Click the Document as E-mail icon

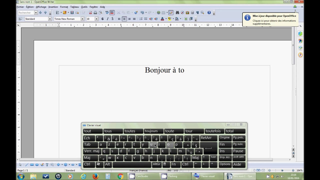(x=77, y=12)
